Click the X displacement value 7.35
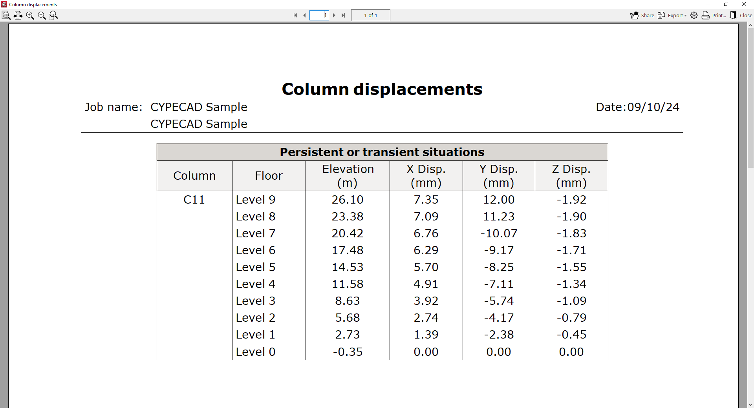The image size is (754, 408). pyautogui.click(x=426, y=200)
